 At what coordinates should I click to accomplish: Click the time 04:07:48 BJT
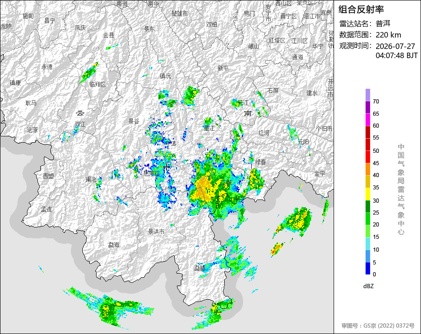[397, 55]
